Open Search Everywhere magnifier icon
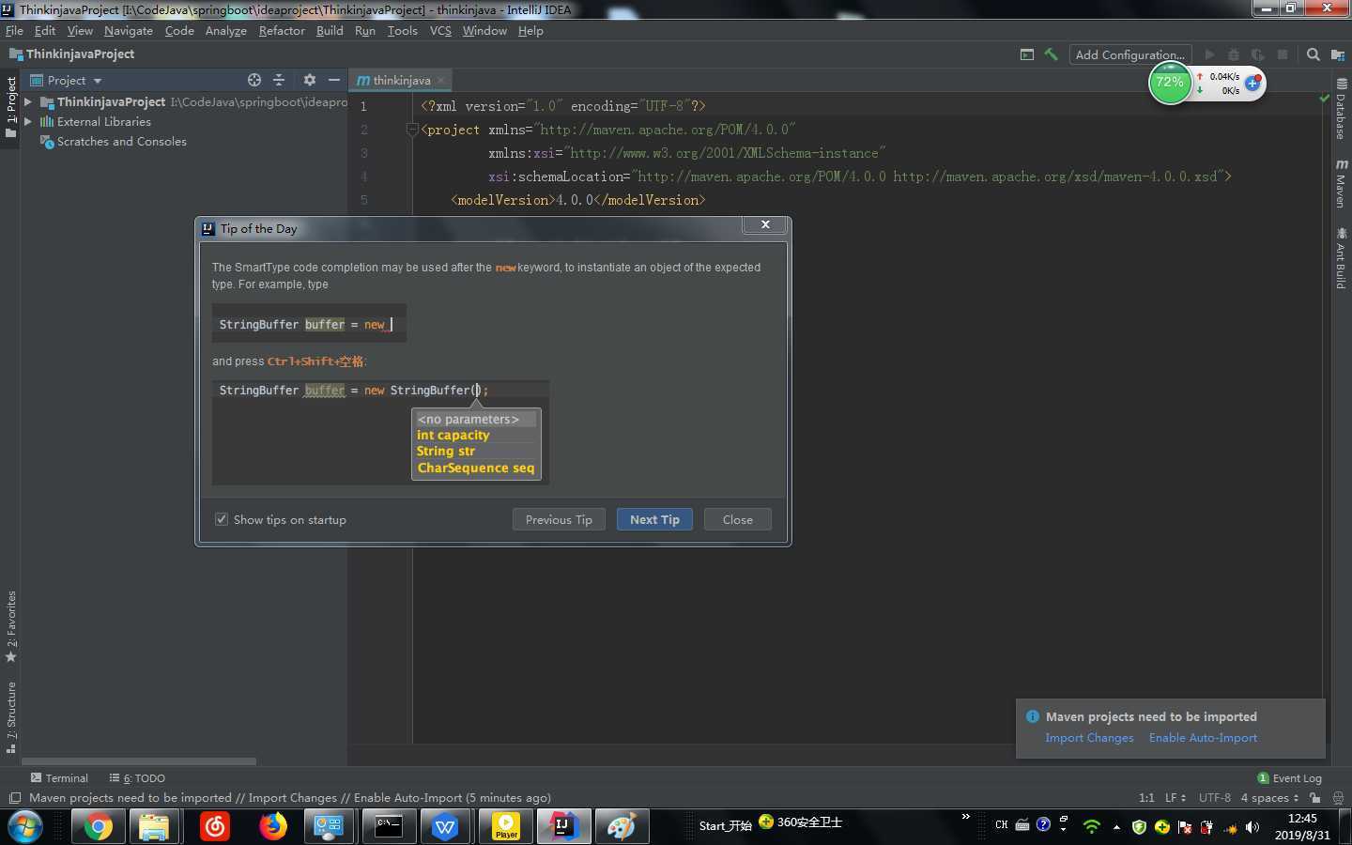 pyautogui.click(x=1314, y=54)
